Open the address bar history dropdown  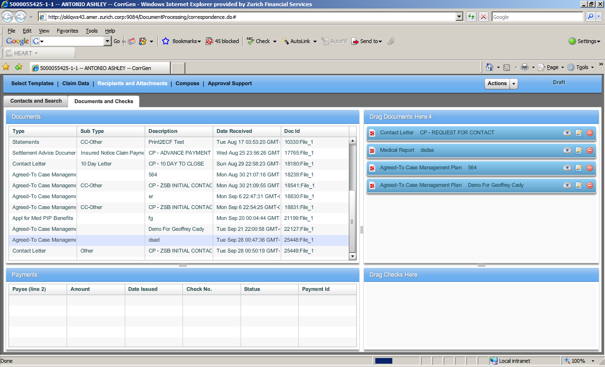(x=459, y=17)
